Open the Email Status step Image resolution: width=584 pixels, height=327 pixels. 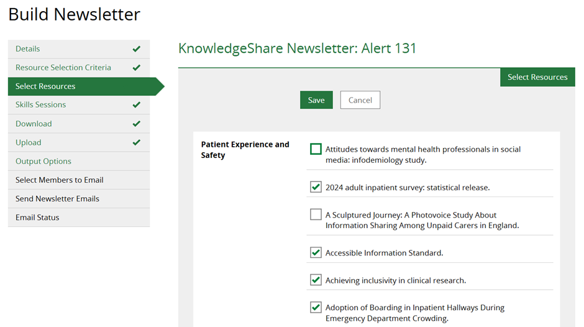coord(79,218)
